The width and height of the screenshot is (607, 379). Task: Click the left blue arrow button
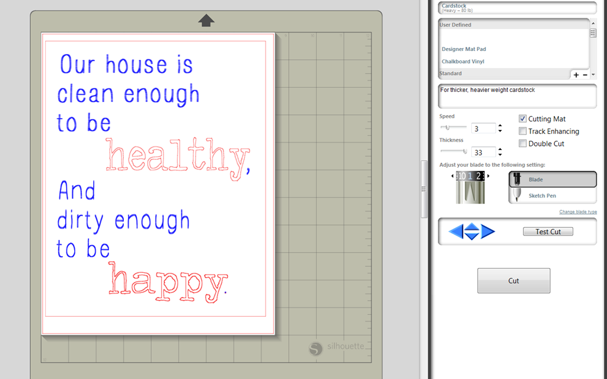[456, 232]
